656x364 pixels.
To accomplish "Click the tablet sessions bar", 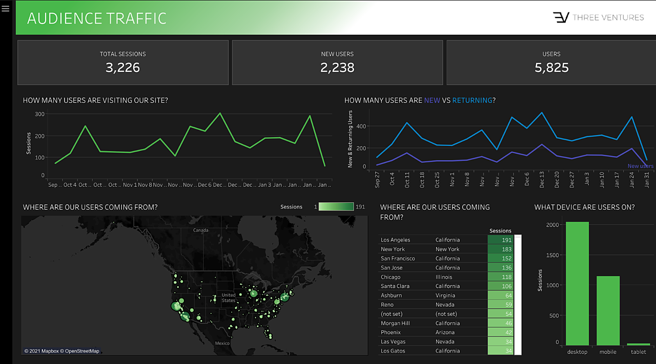I will (638, 345).
